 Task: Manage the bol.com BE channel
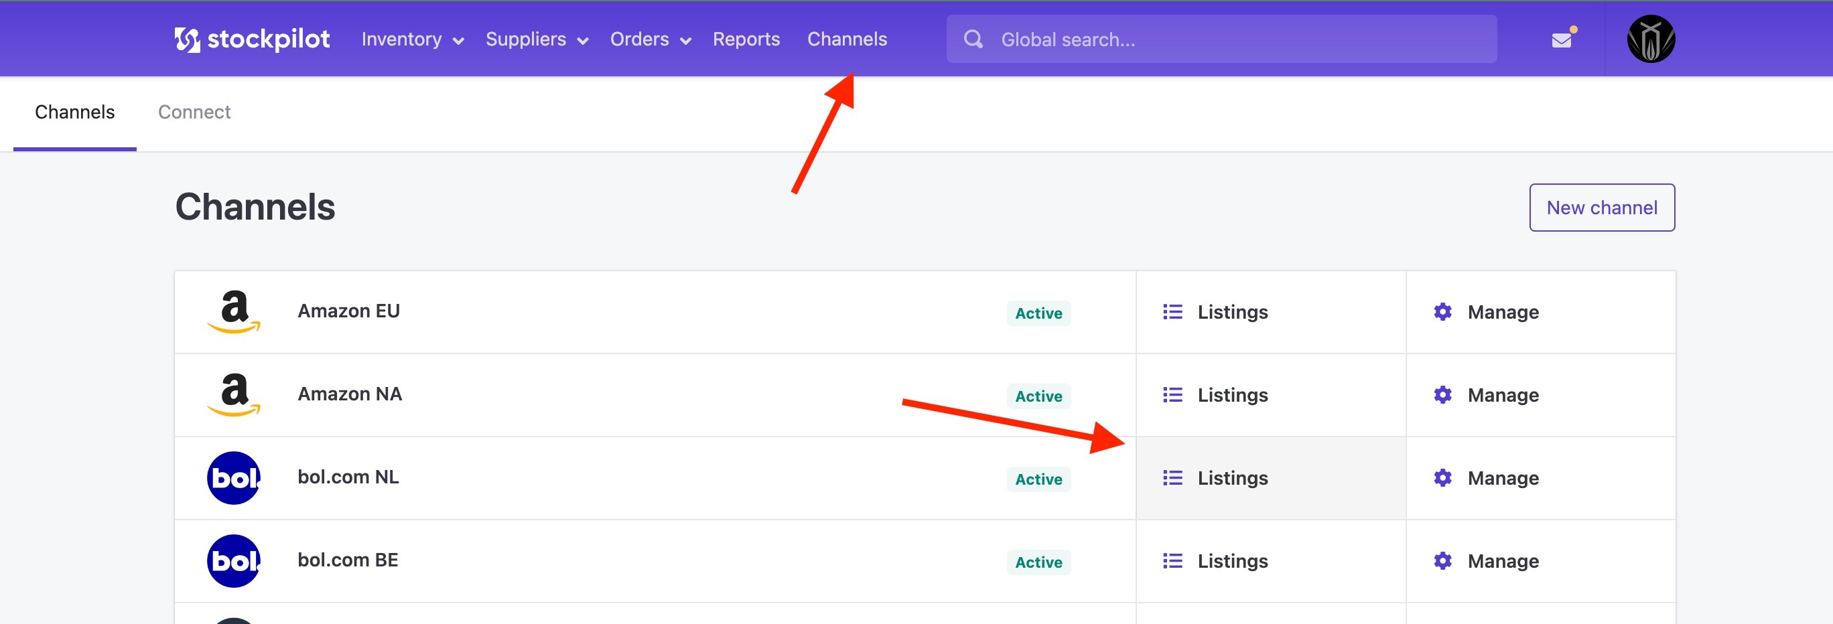point(1540,561)
